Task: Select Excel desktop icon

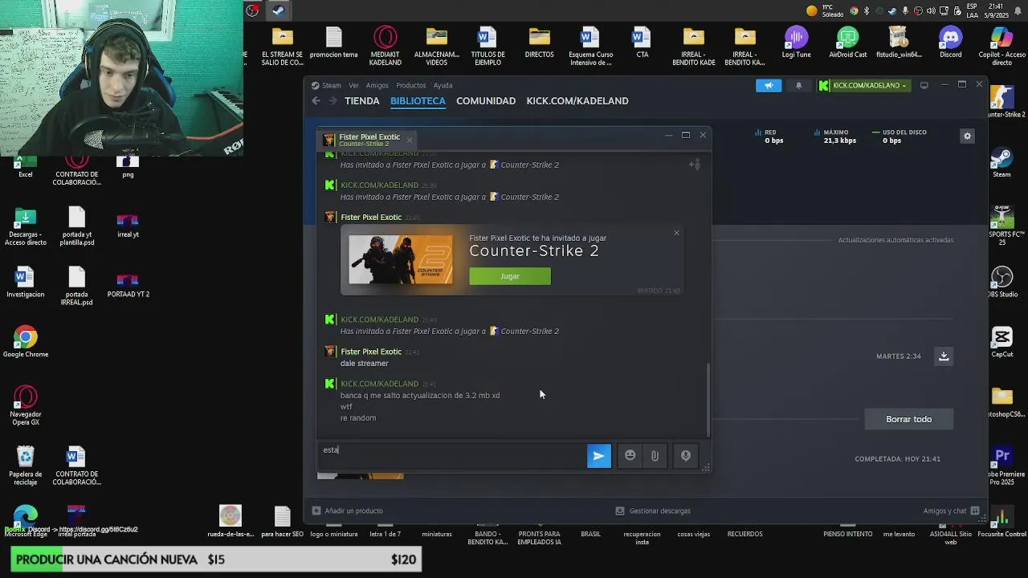Action: (26, 167)
